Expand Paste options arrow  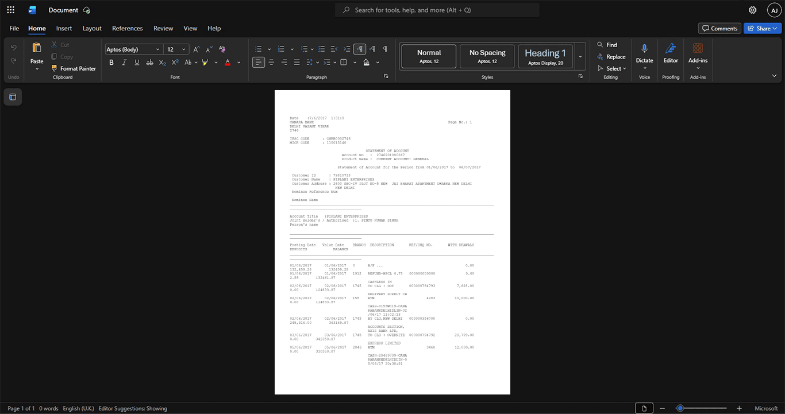(x=37, y=69)
